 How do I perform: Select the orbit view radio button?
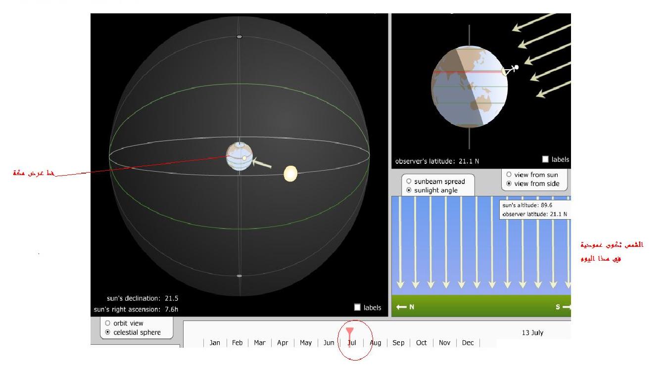[x=108, y=323]
